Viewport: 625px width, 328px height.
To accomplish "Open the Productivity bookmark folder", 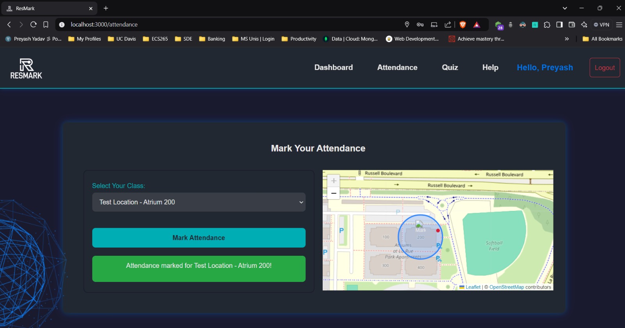I will tap(299, 39).
